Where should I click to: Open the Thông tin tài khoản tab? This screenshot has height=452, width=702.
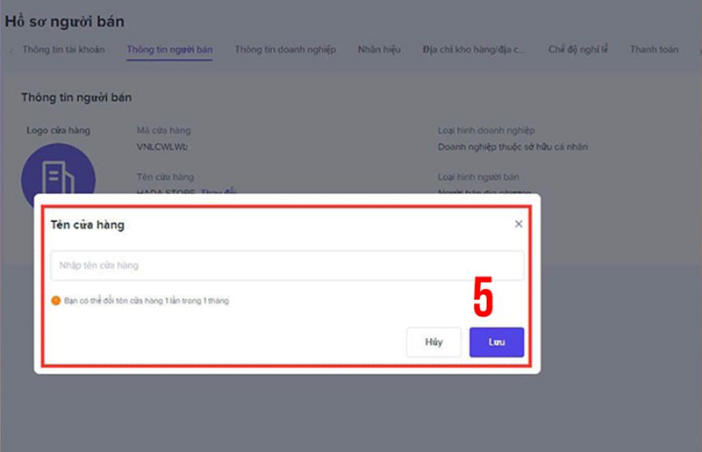(x=63, y=50)
